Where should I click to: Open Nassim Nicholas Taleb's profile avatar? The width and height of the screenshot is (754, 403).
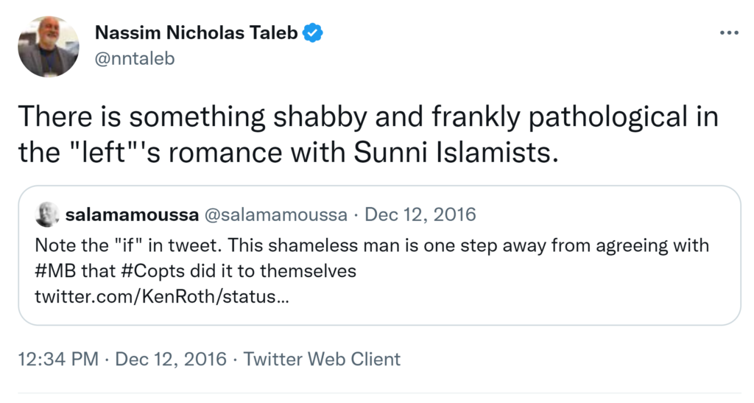click(x=49, y=46)
